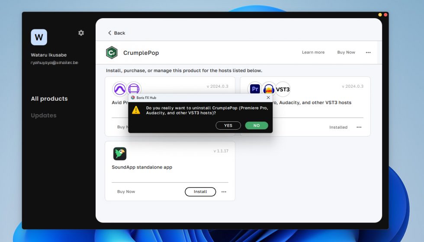Cancel uninstall with NO button
424x242 pixels.
tap(257, 126)
